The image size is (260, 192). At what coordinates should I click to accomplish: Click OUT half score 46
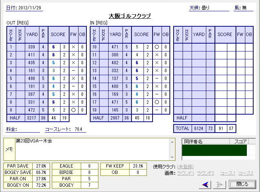[x=54, y=118]
